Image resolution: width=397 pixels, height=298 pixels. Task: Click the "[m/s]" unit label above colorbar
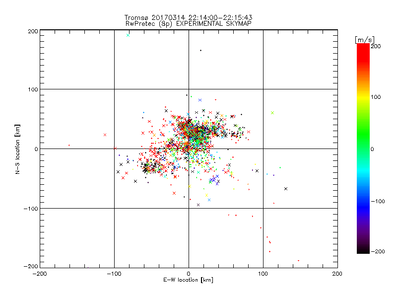[364, 40]
